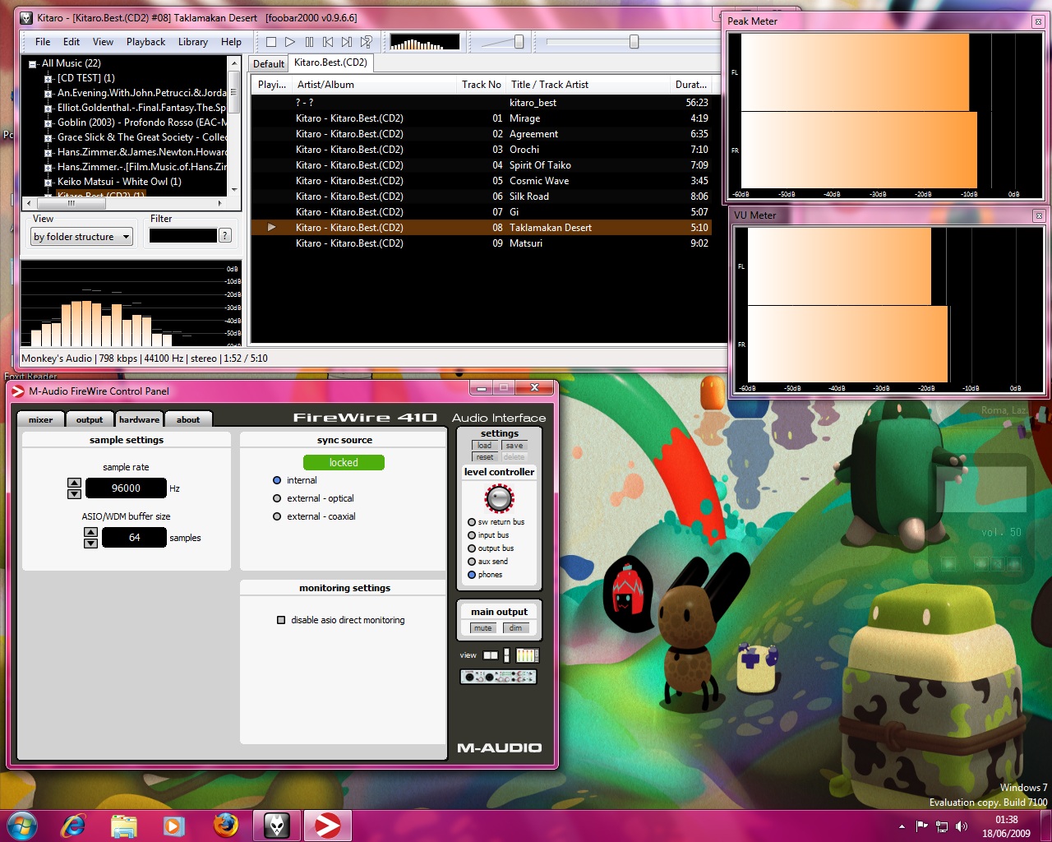This screenshot has width=1052, height=842.
Task: Select the narrow vertical view icon
Action: click(506, 655)
